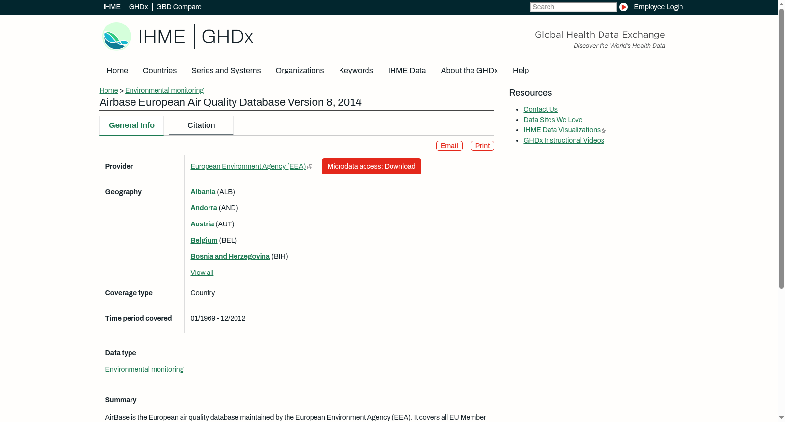Open the Andorra geography link
The image size is (785, 422).
[x=204, y=208]
